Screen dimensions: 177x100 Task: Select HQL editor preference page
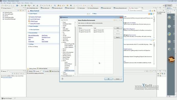66,29
